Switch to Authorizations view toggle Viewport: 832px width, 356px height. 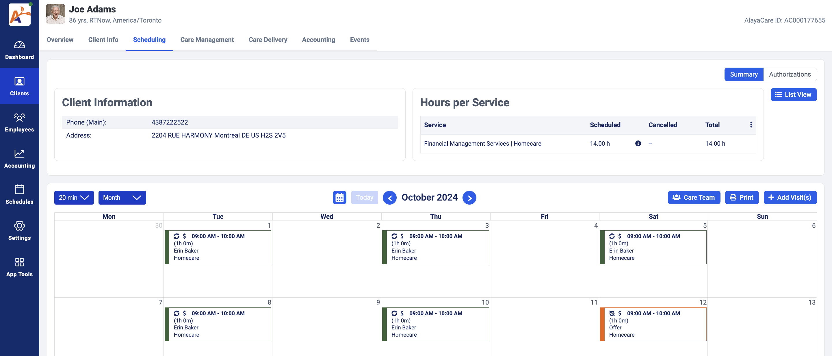pos(790,74)
